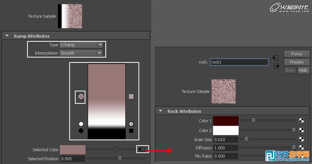Viewport: 312px width, 164px height.
Task: Click the Diffusion map checker icon
Action: coord(301,147)
